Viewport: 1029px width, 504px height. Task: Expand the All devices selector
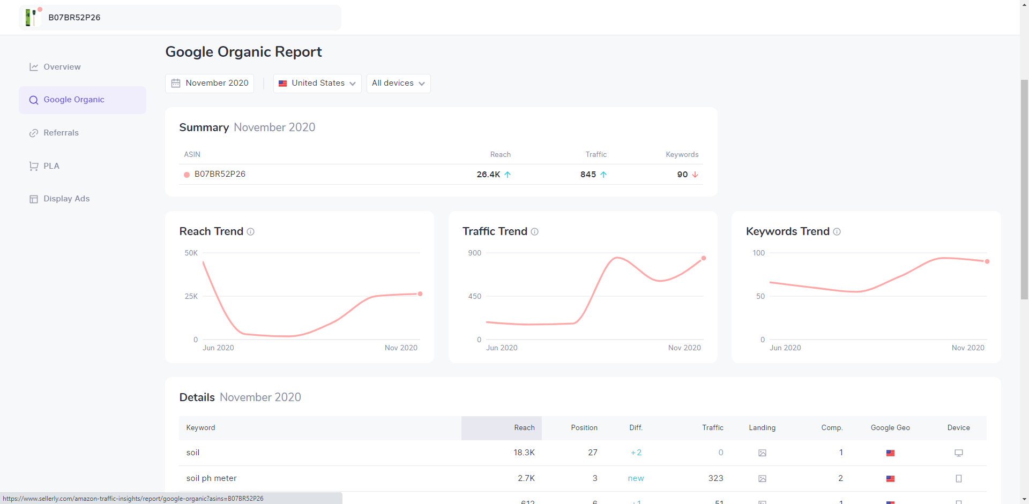398,83
